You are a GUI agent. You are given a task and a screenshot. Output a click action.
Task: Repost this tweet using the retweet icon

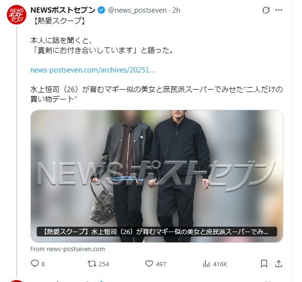click(x=92, y=264)
